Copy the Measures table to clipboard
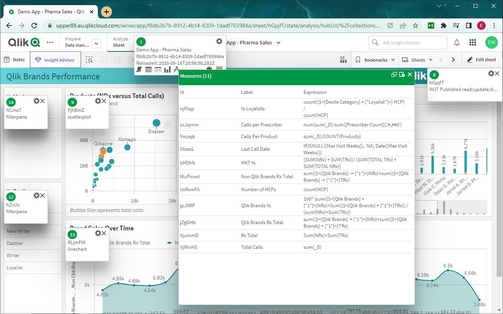Screen dimensions: 503x314 pyautogui.click(x=394, y=75)
